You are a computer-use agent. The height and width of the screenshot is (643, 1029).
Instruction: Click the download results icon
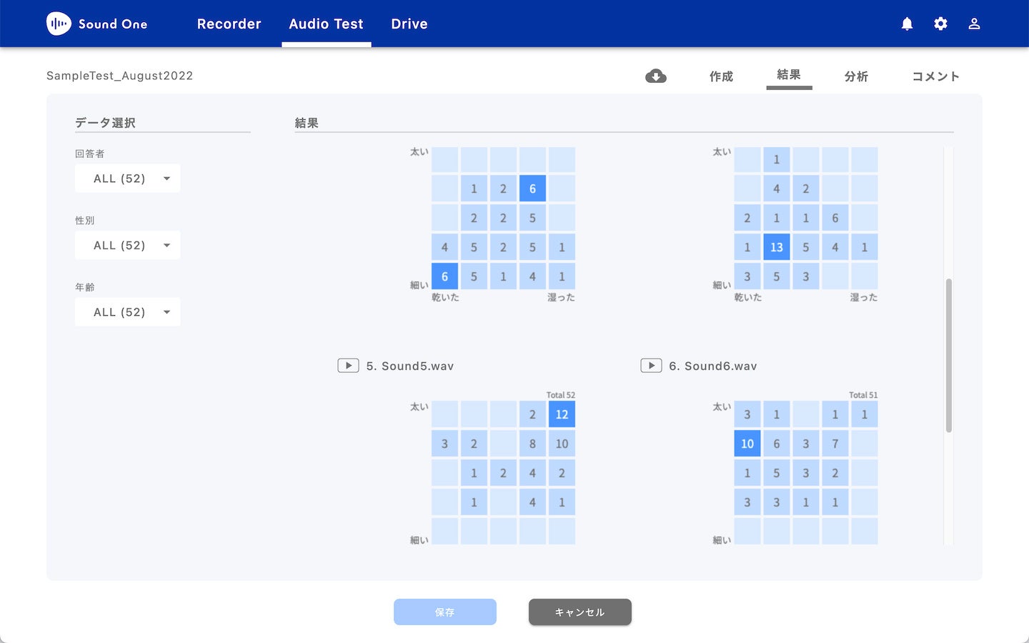656,76
